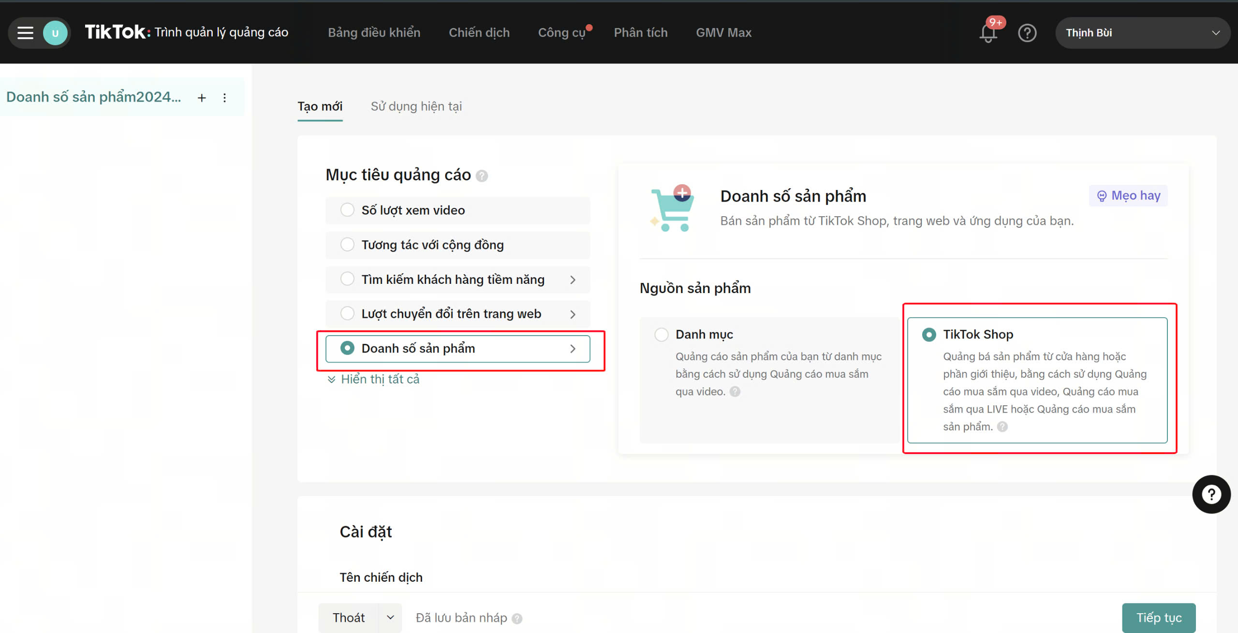Select Tương tác với cộng đồng objective

tap(457, 245)
